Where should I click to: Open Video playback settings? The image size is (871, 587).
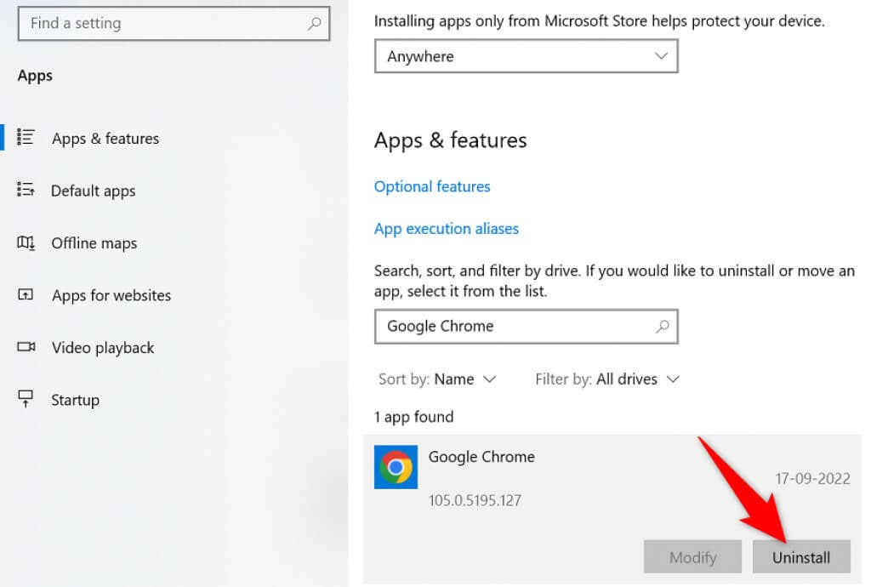[x=103, y=348]
